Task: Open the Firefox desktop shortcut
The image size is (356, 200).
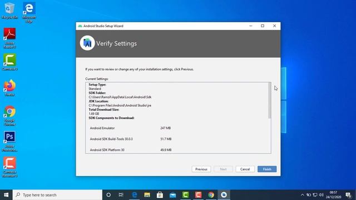Action: [x=9, y=88]
